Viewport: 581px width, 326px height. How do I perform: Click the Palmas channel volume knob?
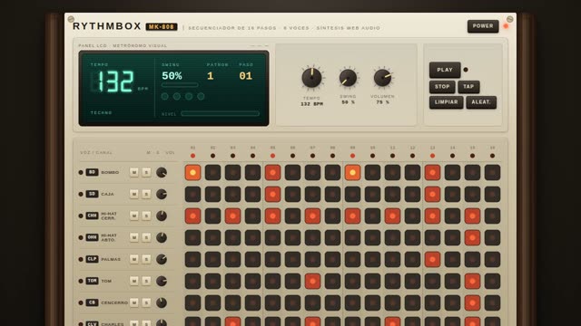162,259
